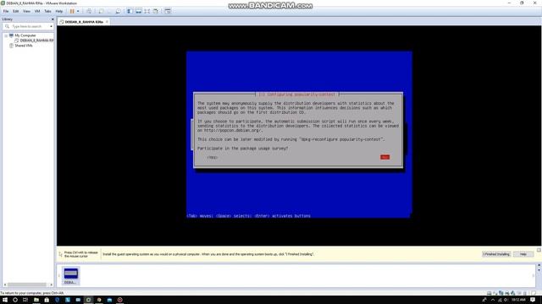Click the manage snapshots toolbar icon

[x=119, y=11]
